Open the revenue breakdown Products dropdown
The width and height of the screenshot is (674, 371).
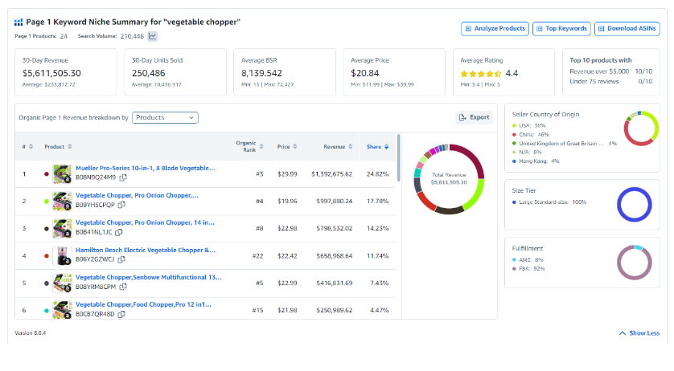(165, 117)
